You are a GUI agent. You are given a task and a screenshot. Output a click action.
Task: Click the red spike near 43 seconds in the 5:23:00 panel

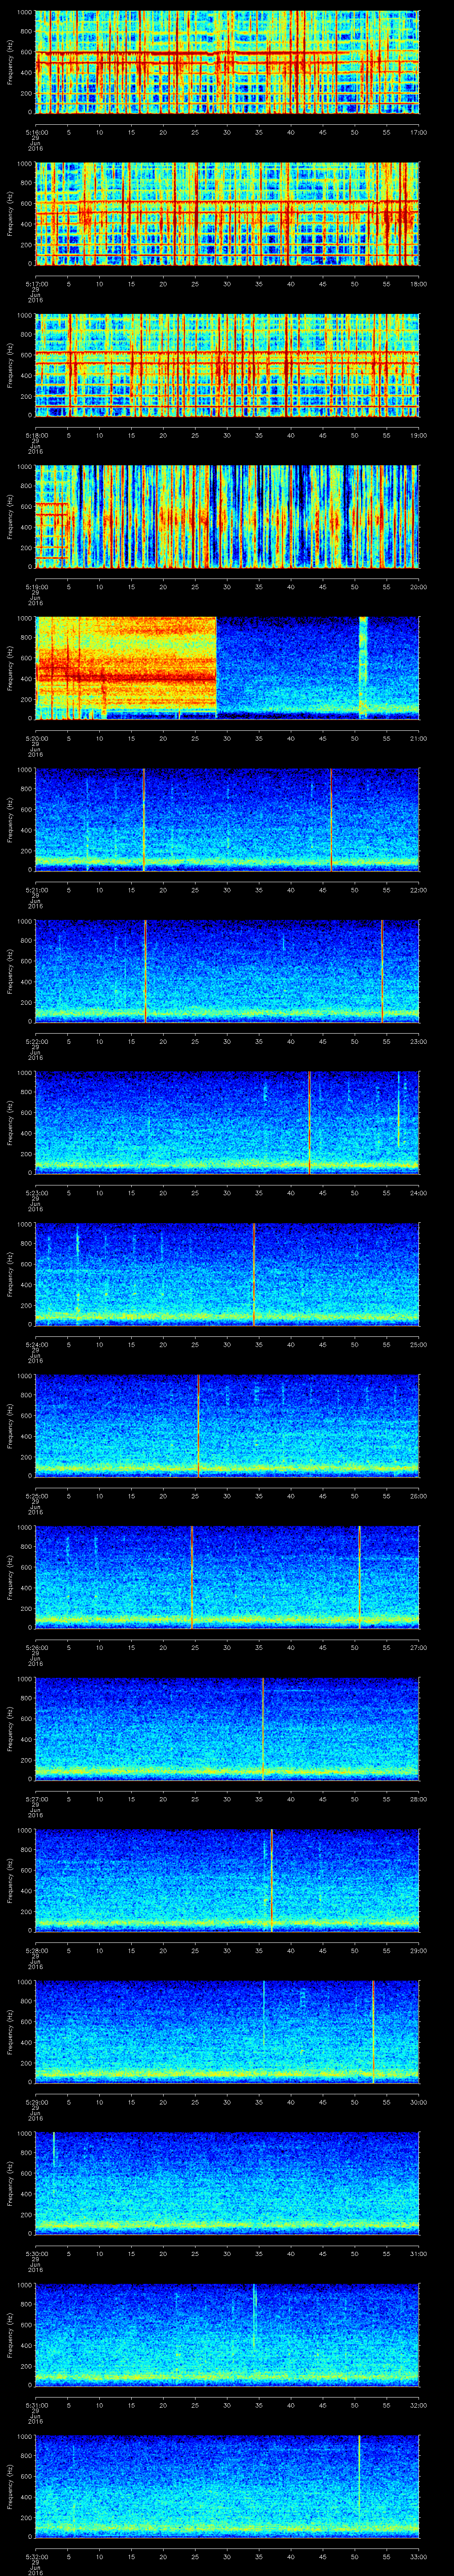coord(309,1123)
